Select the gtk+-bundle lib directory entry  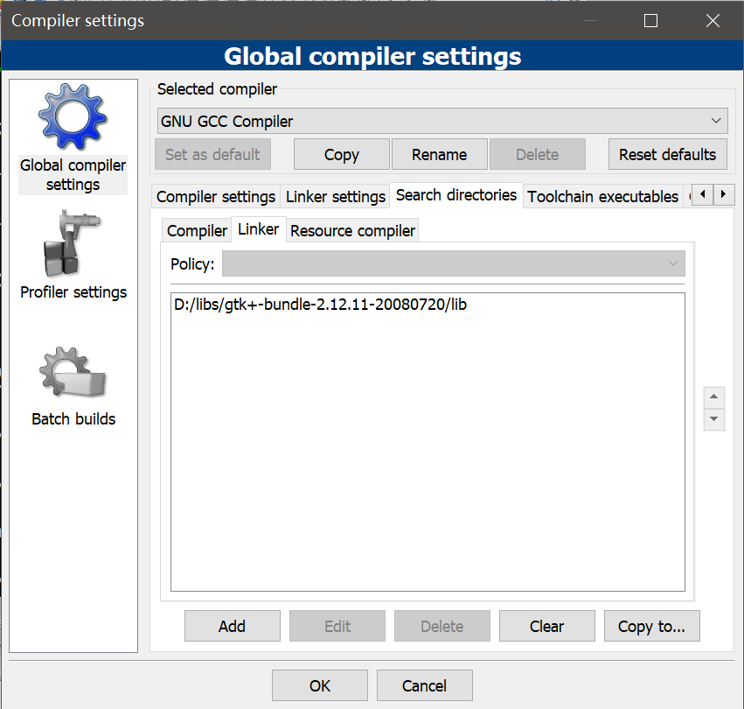[320, 305]
